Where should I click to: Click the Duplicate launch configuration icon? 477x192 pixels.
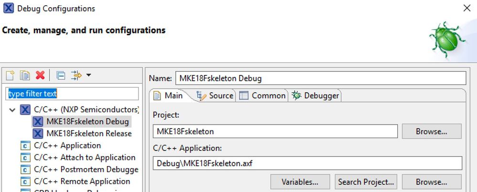click(25, 75)
